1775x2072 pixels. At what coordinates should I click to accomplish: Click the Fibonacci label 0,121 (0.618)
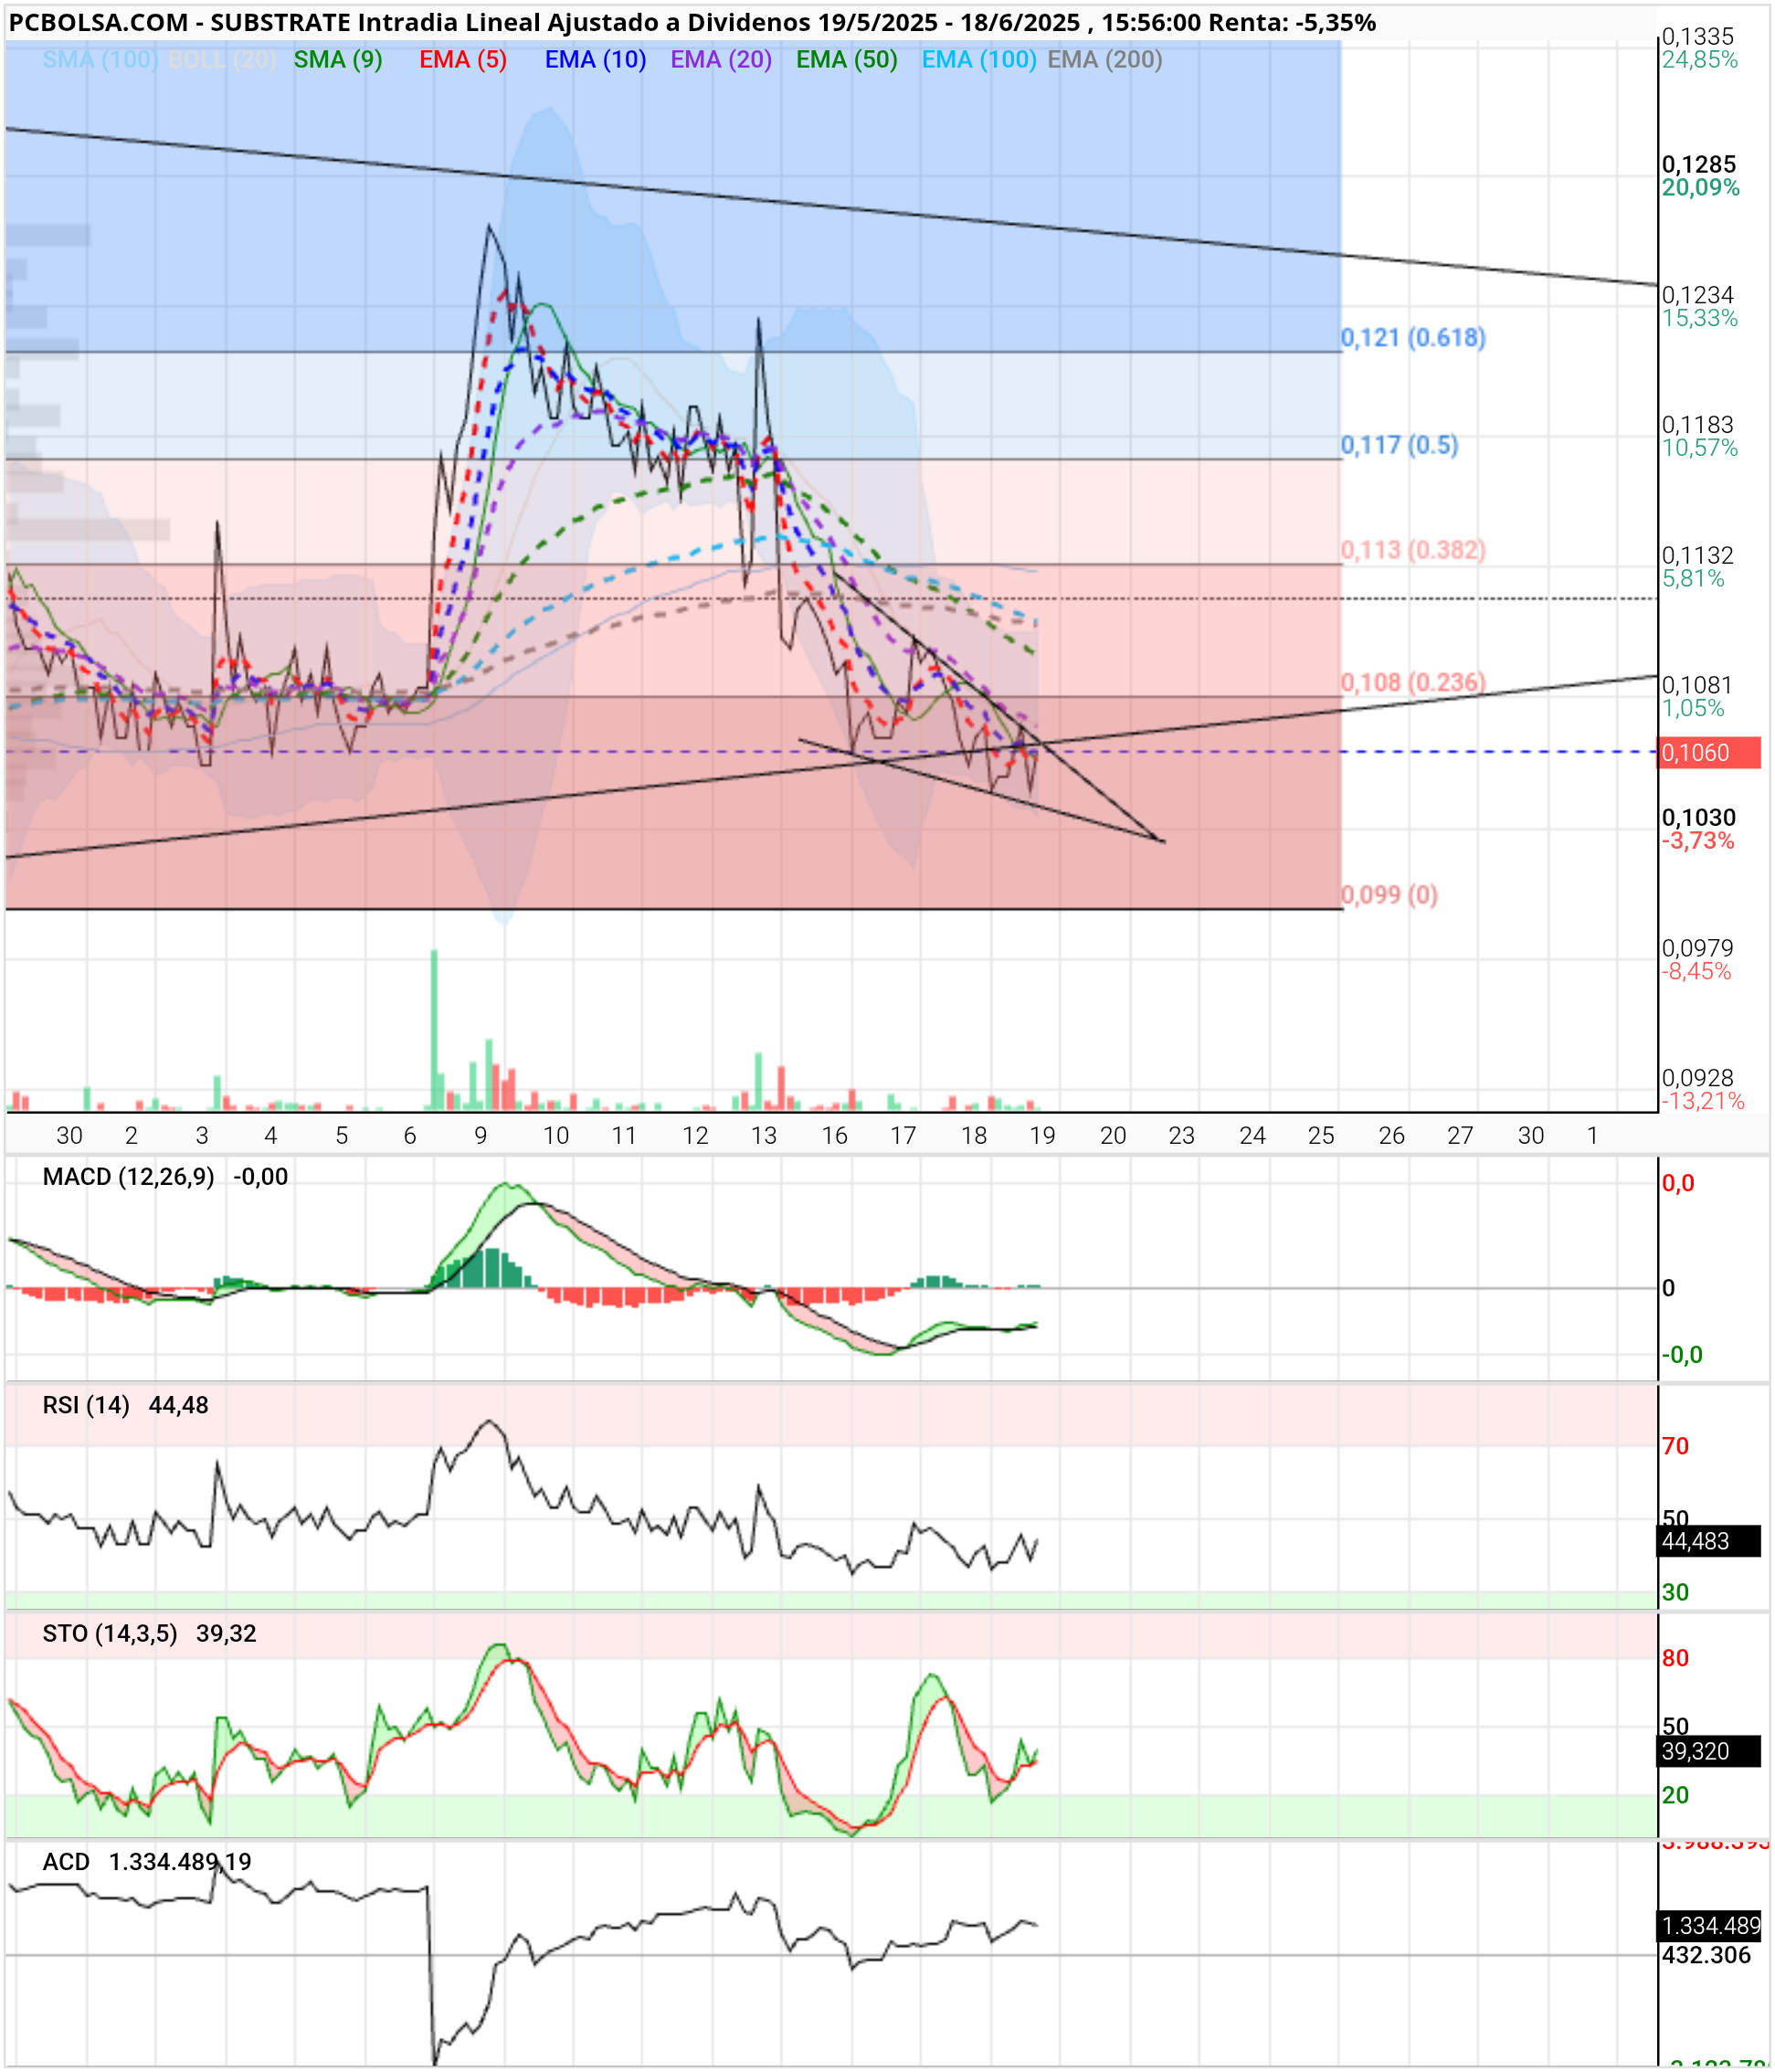click(x=1413, y=338)
